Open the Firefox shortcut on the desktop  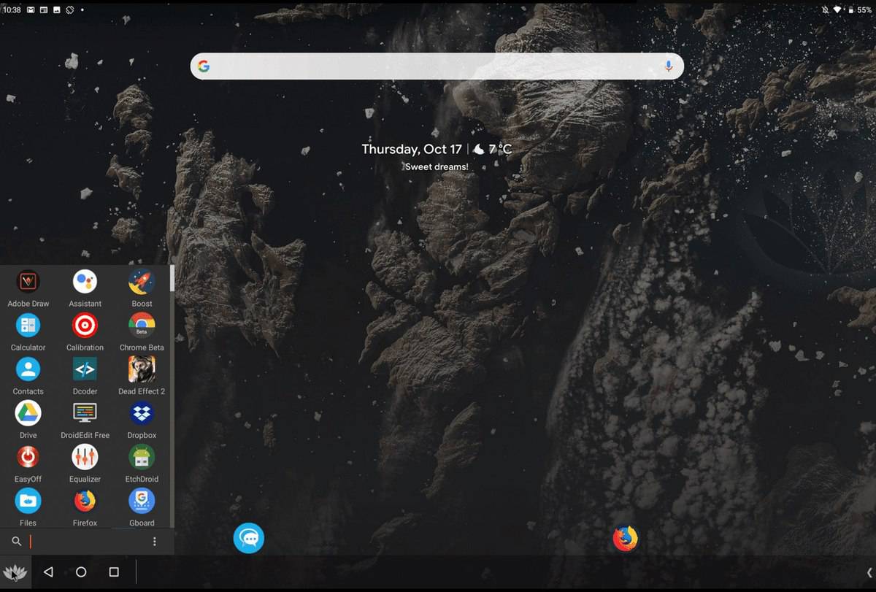[625, 539]
